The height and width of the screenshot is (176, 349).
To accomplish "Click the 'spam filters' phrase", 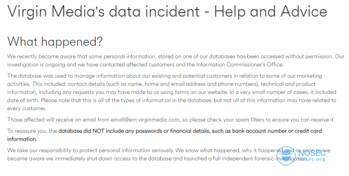I will coord(249,120).
